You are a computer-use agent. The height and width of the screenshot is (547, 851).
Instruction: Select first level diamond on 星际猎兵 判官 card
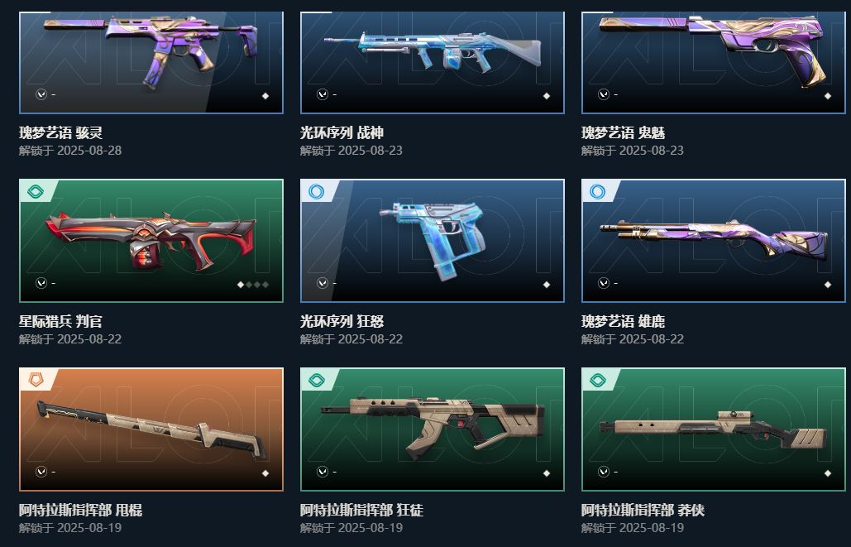click(x=241, y=284)
